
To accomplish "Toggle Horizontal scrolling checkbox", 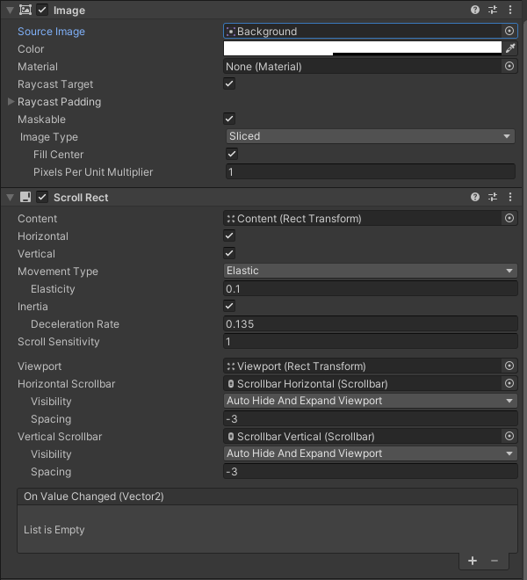I will point(229,236).
